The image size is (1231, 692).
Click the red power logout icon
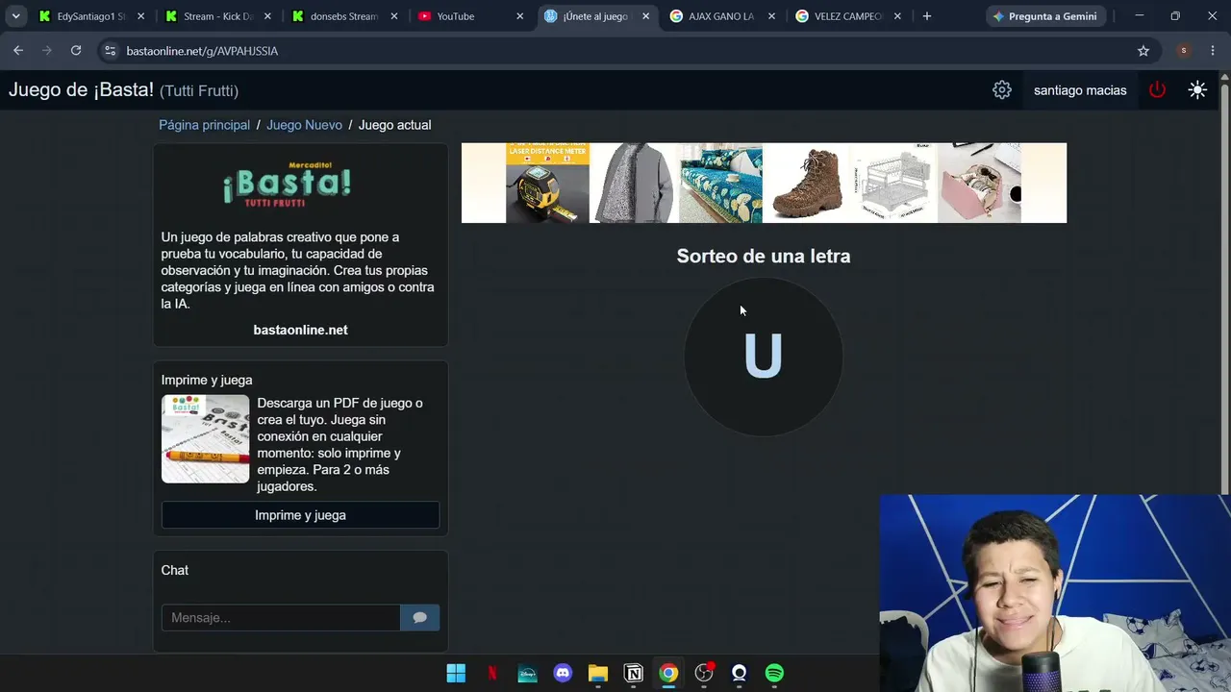click(x=1157, y=89)
